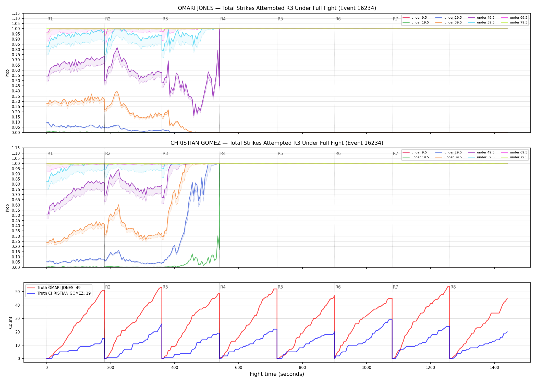Viewport: 536px width, 383px height.
Task: Click x-axis tick label '200'
Action: (x=111, y=368)
